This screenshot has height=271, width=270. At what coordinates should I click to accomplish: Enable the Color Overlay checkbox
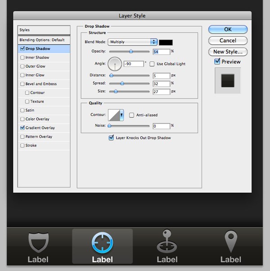pyautogui.click(x=22, y=119)
